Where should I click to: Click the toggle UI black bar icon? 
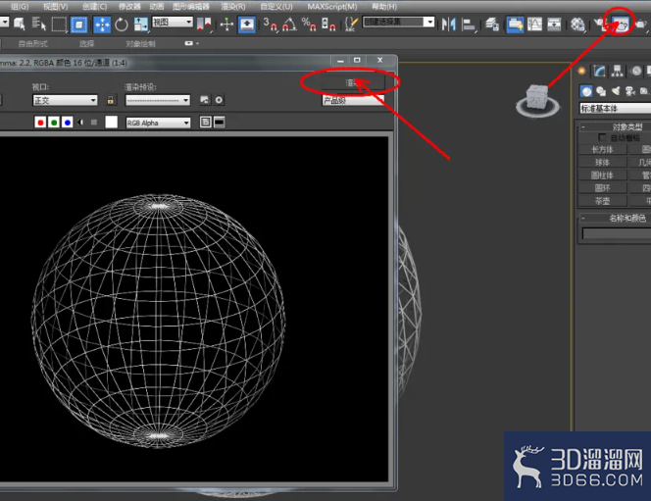coord(220,122)
